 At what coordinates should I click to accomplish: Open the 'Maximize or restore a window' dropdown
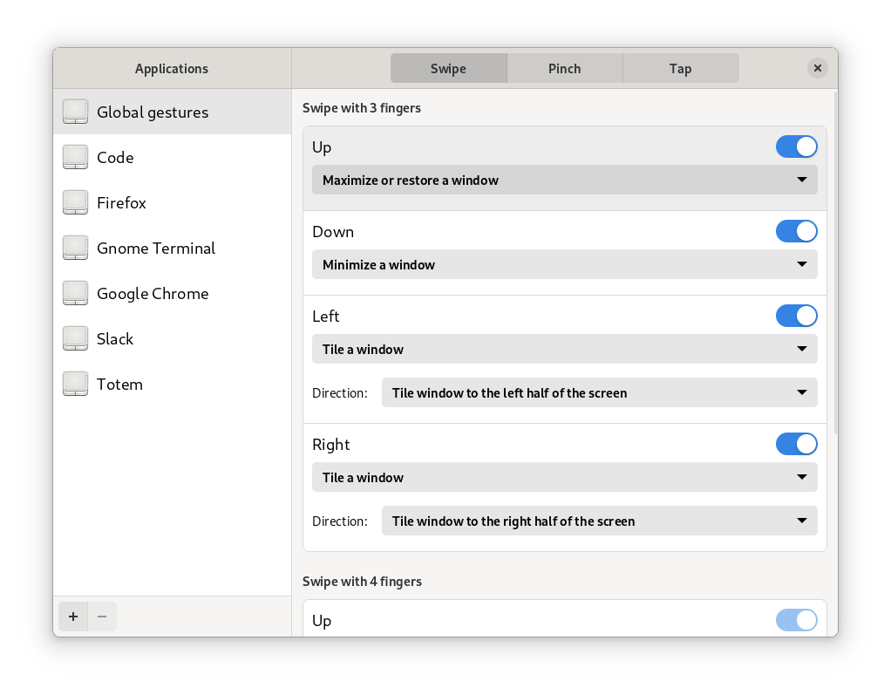(x=565, y=181)
